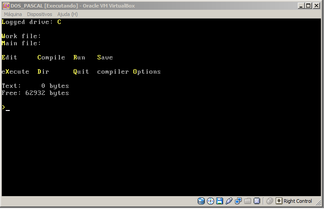Click the virtualization CPU chip status icon
Screen dimensions: 324x209
(x=257, y=201)
